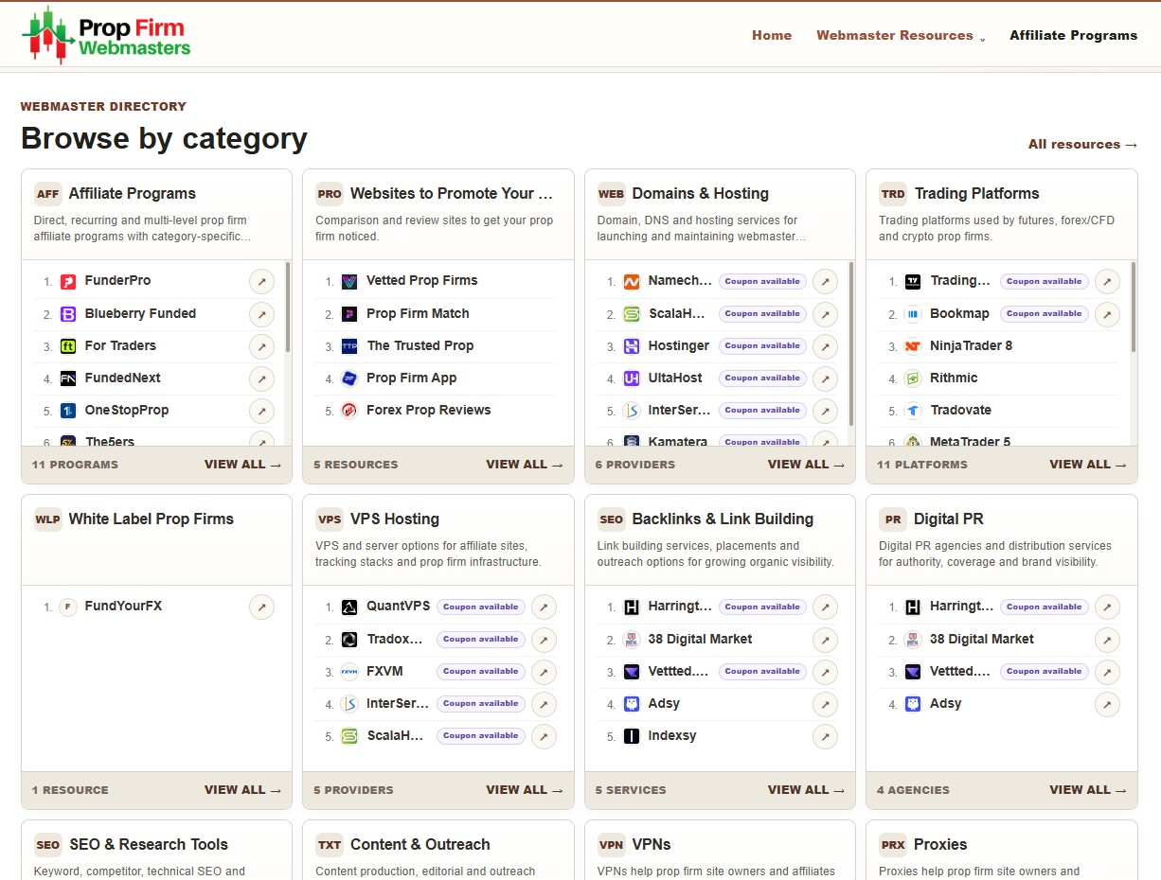Open the VPNs category heading
Image resolution: width=1161 pixels, height=880 pixels.
pos(652,845)
